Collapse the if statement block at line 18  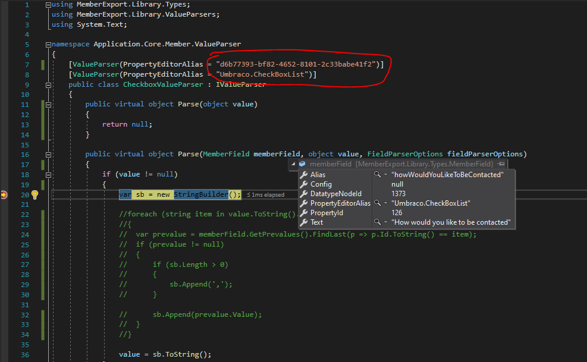click(x=48, y=175)
